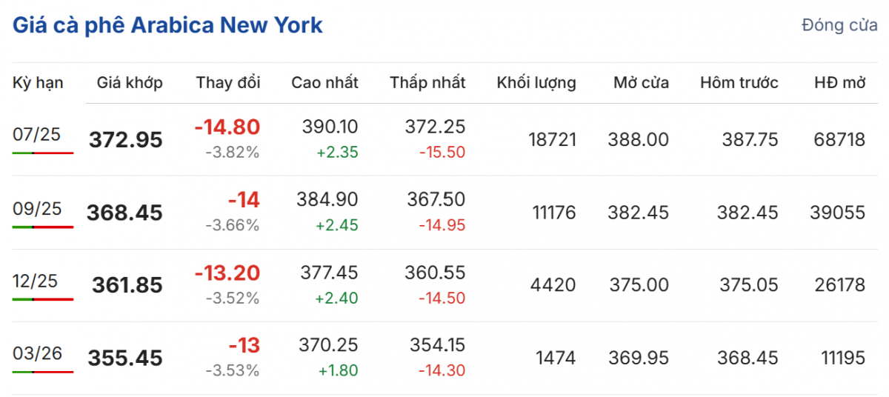Open the Giá cà phê Arabica New York title
Image resolution: width=889 pixels, height=397 pixels.
coord(167,25)
